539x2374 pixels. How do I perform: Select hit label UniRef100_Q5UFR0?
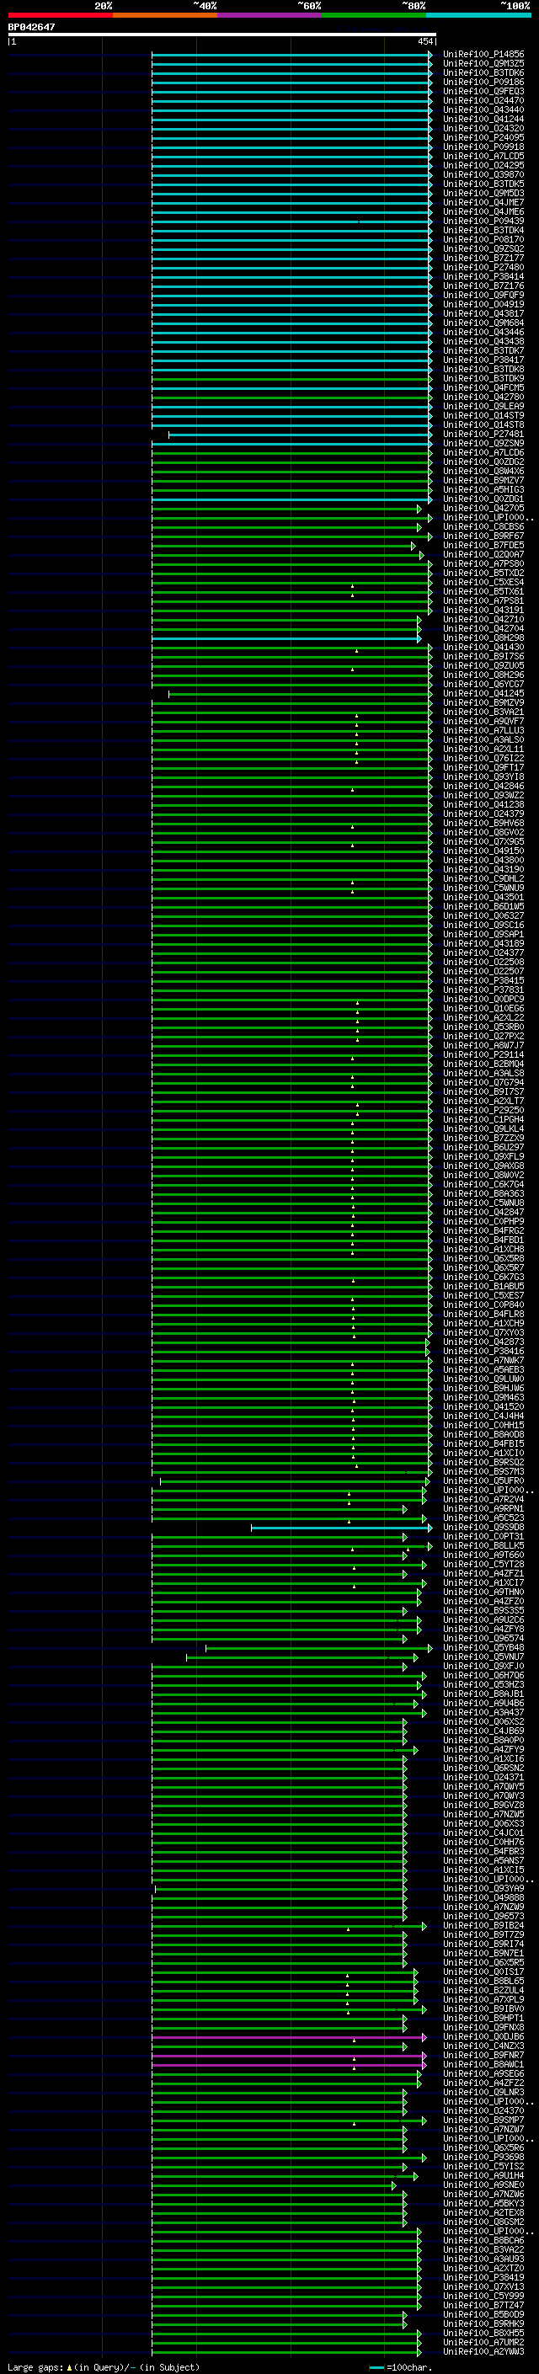[483, 1481]
